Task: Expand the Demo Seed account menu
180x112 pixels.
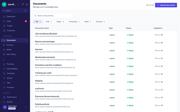Action: tap(26, 107)
